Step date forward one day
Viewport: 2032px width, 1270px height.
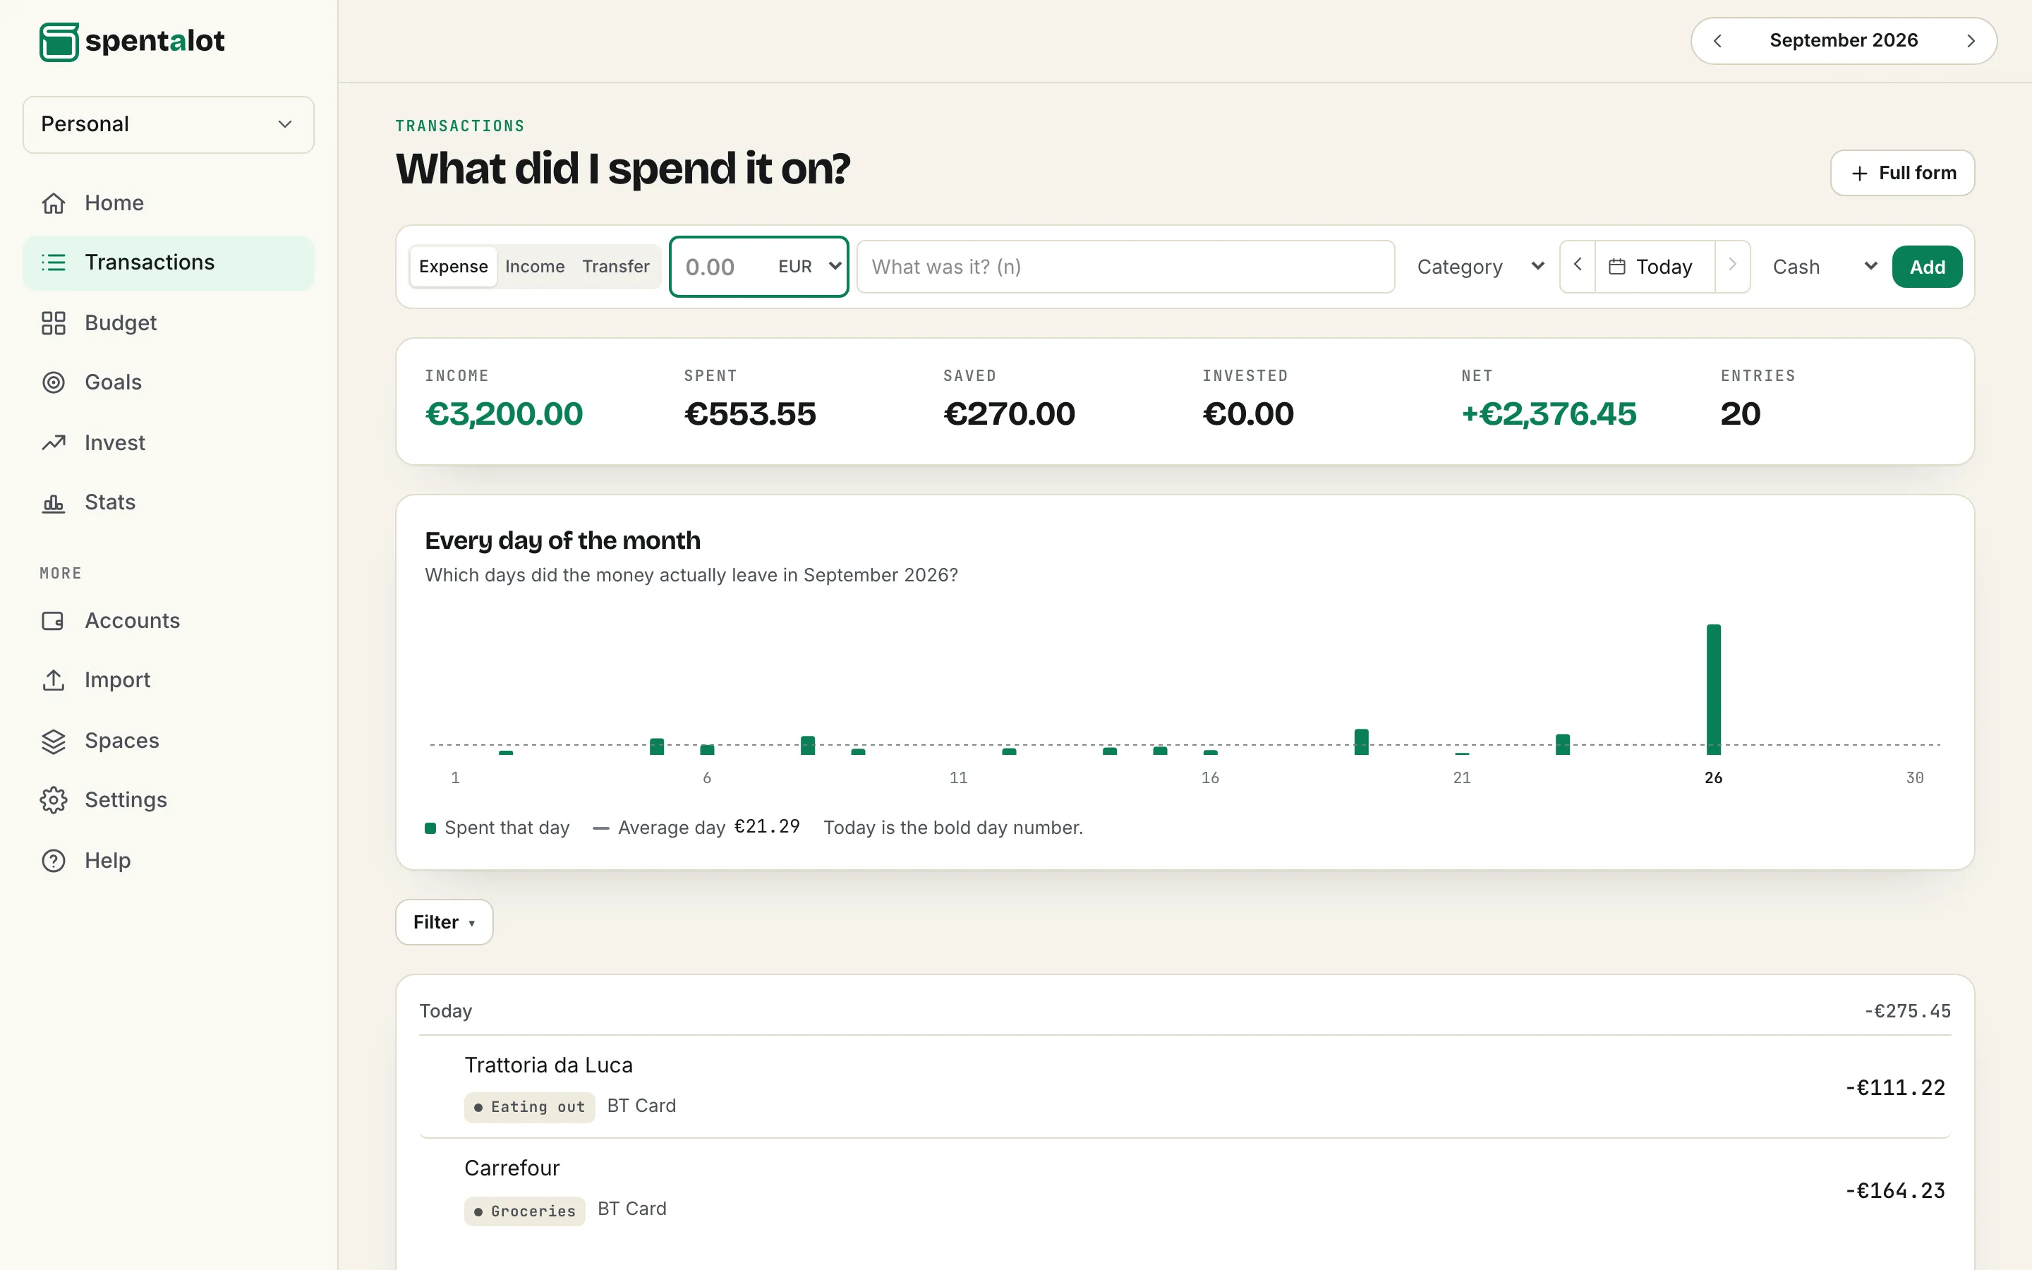[x=1732, y=266]
